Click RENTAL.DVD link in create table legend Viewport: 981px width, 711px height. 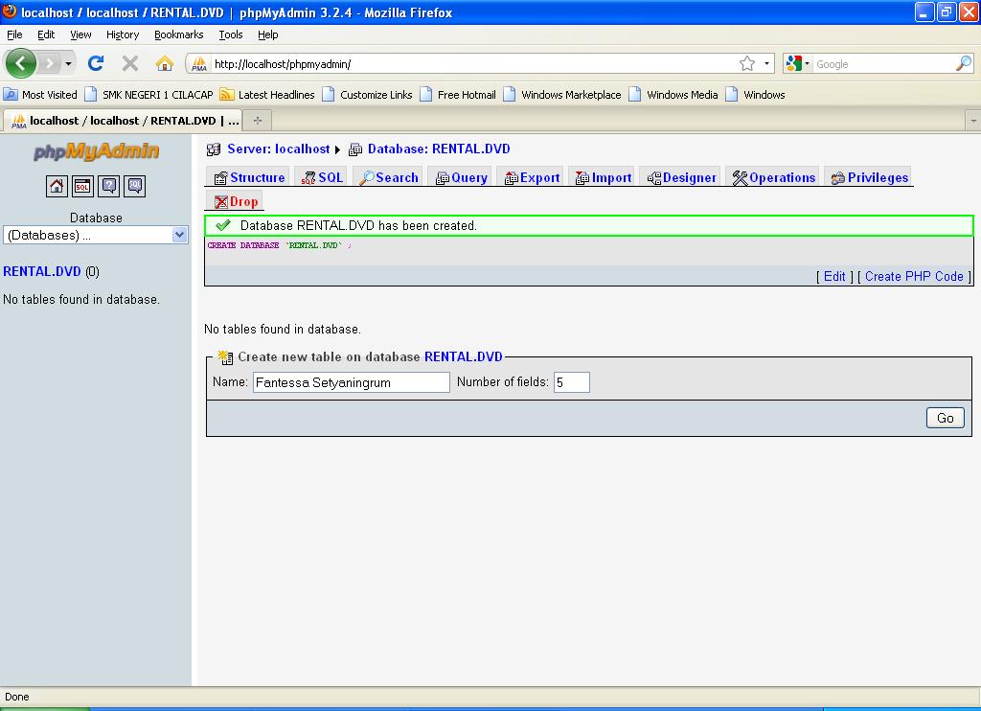pyautogui.click(x=463, y=356)
